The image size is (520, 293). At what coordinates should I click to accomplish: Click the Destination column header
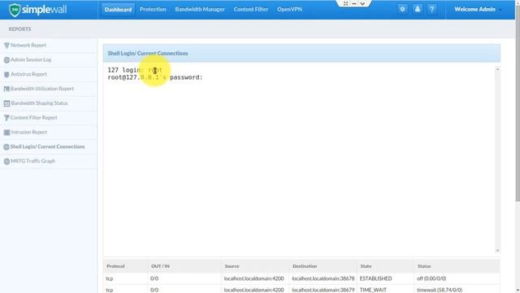305,266
